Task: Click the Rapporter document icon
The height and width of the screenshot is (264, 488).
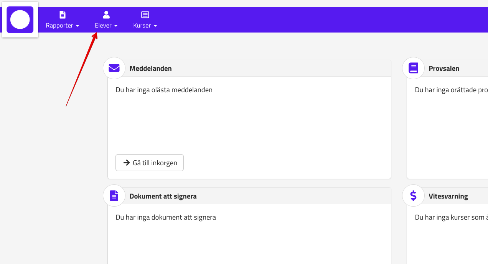Action: [63, 15]
